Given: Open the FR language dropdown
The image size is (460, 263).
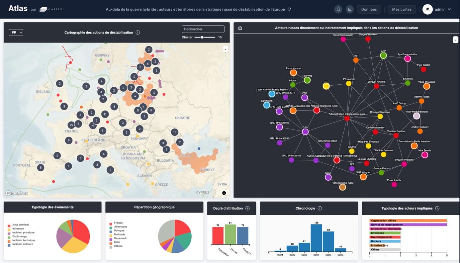Looking at the screenshot, I should [x=16, y=32].
